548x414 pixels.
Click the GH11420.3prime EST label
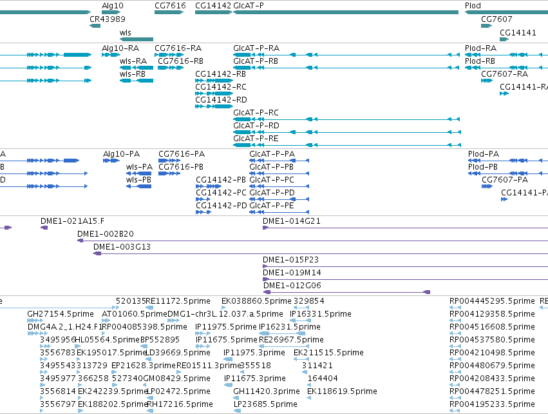[267, 391]
